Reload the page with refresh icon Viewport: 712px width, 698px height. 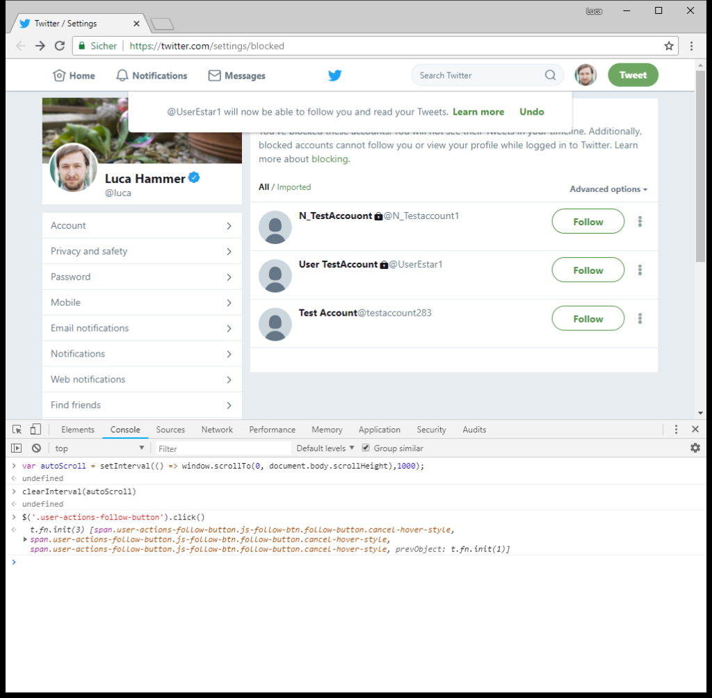(60, 46)
